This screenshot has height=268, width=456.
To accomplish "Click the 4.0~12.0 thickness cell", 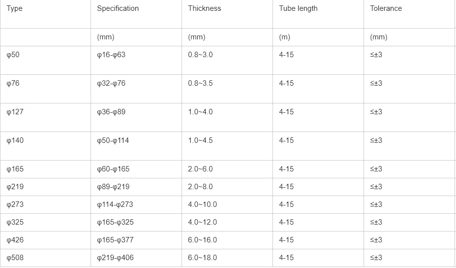I will 202,222.
